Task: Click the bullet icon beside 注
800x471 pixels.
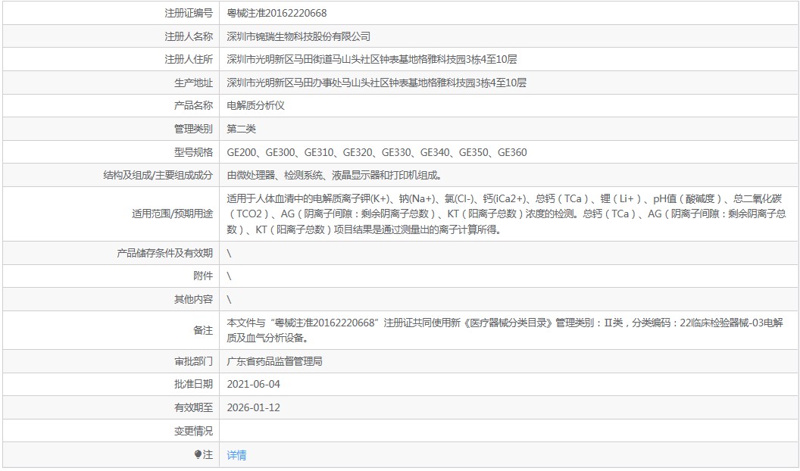Action: [198, 454]
